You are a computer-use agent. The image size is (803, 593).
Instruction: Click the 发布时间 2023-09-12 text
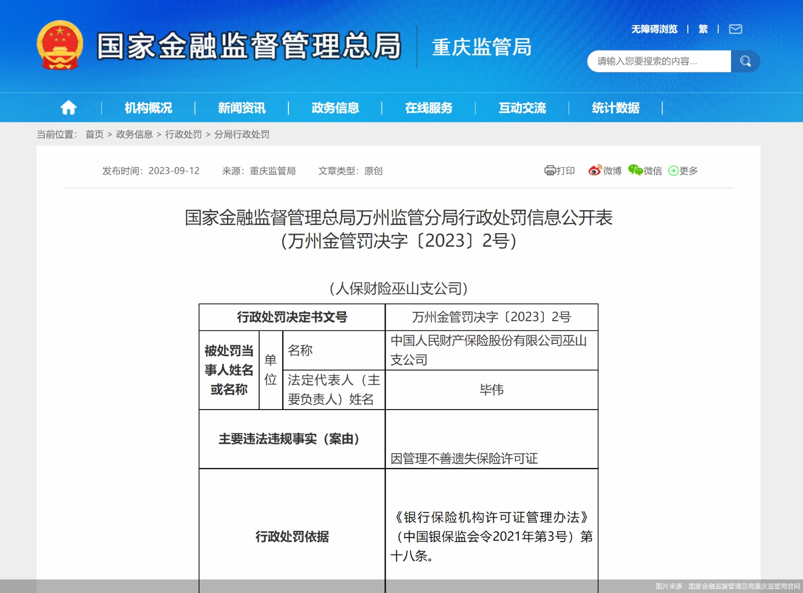pos(151,171)
